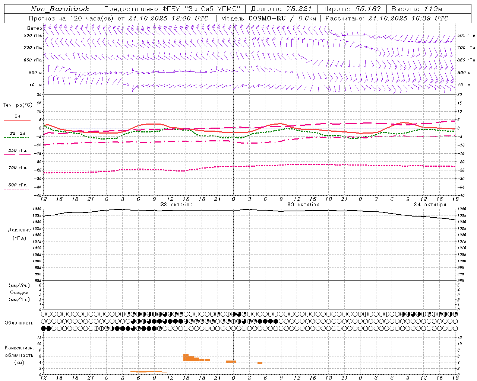The width and height of the screenshot is (477, 381).
Task: Click the 24 октября date label
Action: click(430, 205)
